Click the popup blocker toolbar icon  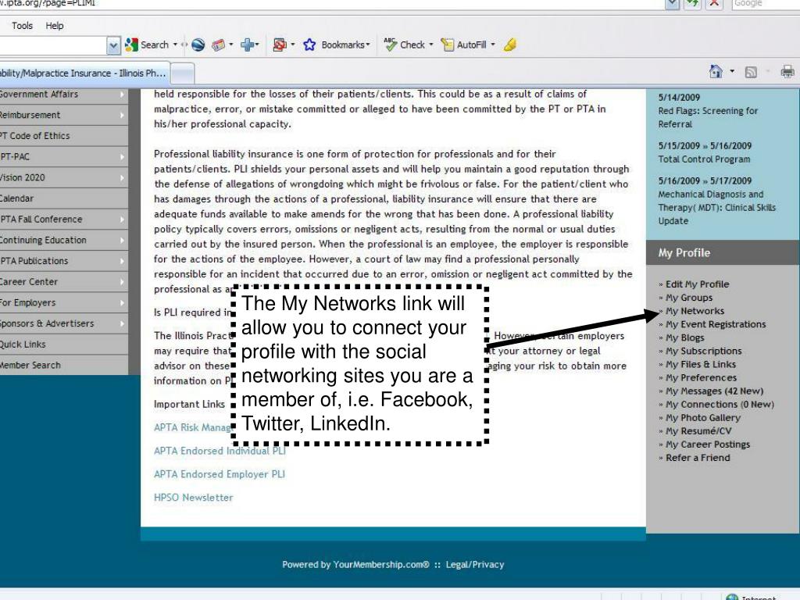[x=280, y=45]
